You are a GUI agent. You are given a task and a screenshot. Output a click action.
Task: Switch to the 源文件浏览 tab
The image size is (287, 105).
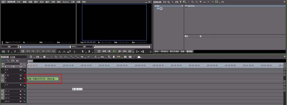(174, 51)
